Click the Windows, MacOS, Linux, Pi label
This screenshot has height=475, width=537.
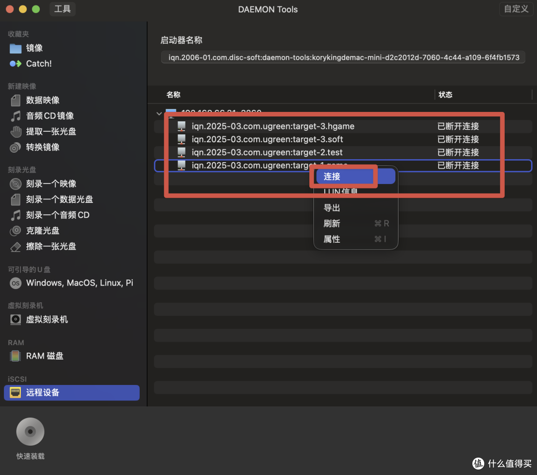(x=80, y=283)
